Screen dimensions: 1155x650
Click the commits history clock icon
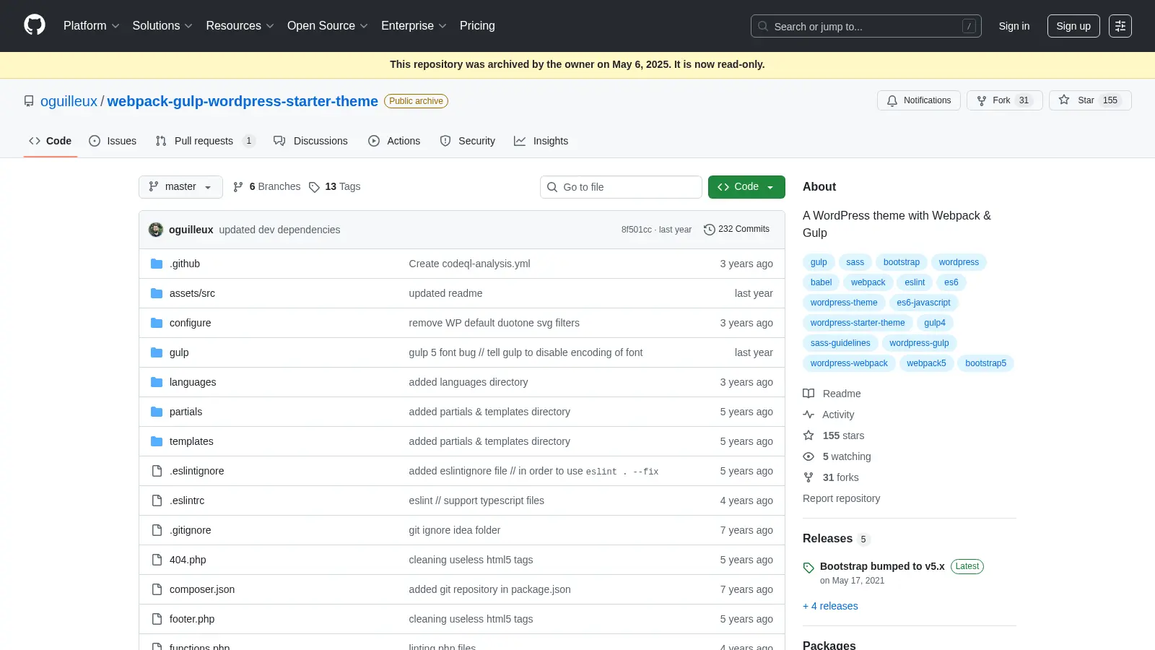pos(710,230)
